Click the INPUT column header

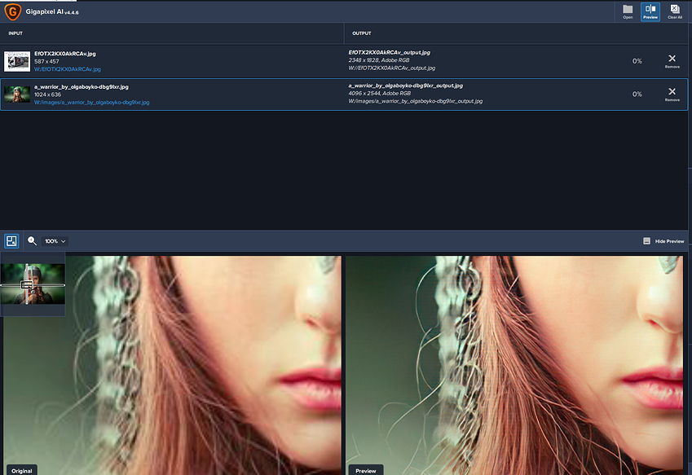[15, 33]
